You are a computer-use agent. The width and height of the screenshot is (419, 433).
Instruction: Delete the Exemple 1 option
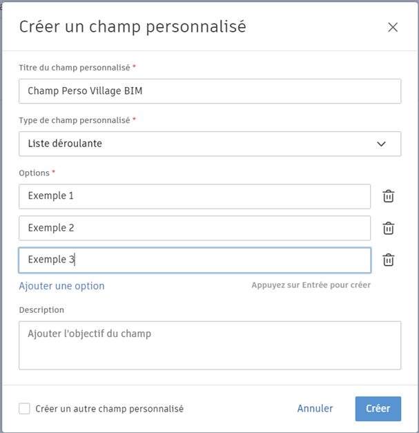click(x=389, y=196)
